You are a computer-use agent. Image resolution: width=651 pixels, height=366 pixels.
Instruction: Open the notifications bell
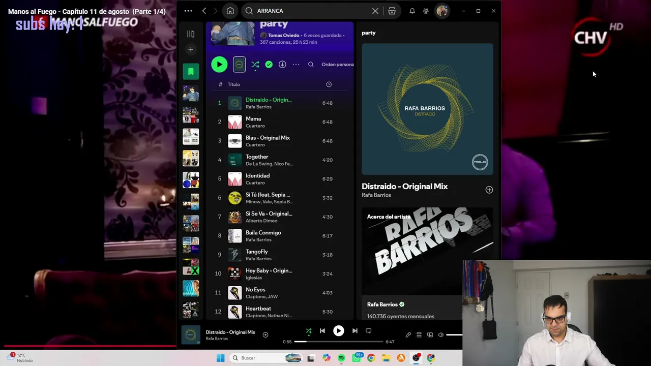click(x=412, y=11)
